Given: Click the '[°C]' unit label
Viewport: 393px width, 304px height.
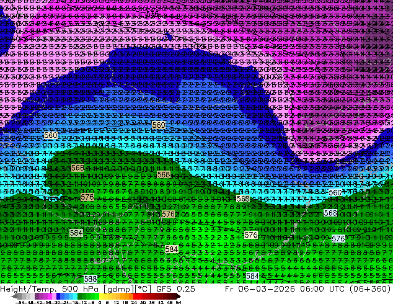Looking at the screenshot, I should click(x=143, y=289).
